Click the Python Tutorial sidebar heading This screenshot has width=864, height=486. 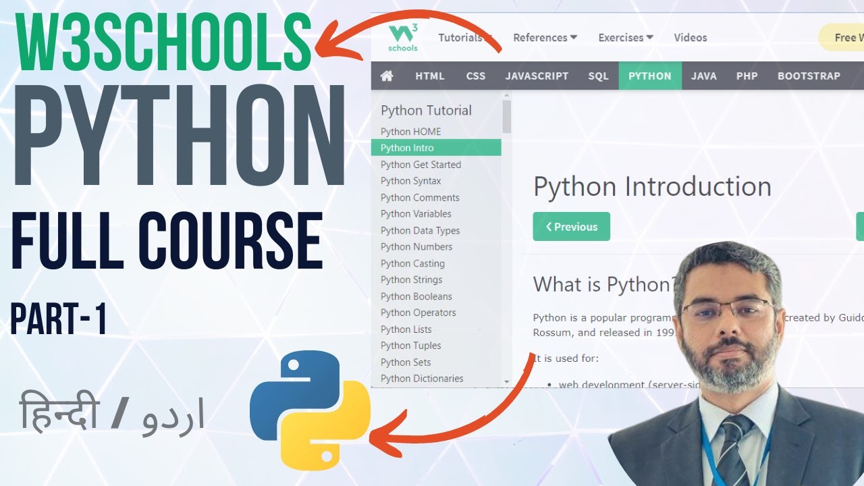[426, 110]
